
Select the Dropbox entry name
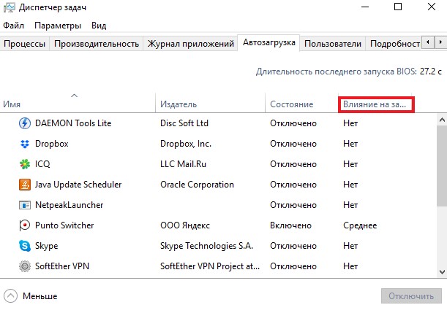click(x=52, y=144)
